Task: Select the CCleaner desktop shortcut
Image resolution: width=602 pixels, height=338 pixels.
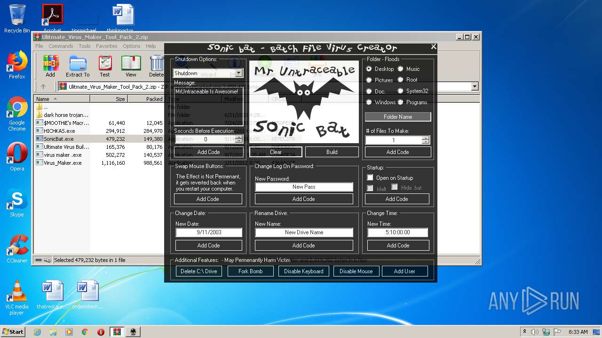Action: [x=17, y=249]
